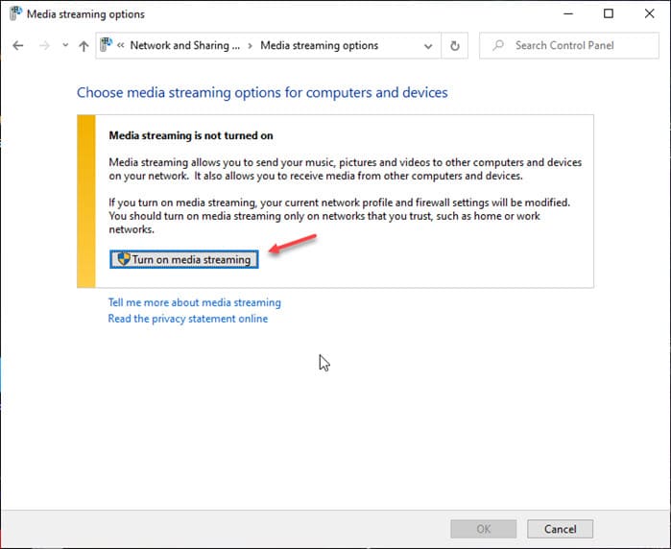Click the Search Control Panel field
The width and height of the screenshot is (671, 549).
[569, 45]
